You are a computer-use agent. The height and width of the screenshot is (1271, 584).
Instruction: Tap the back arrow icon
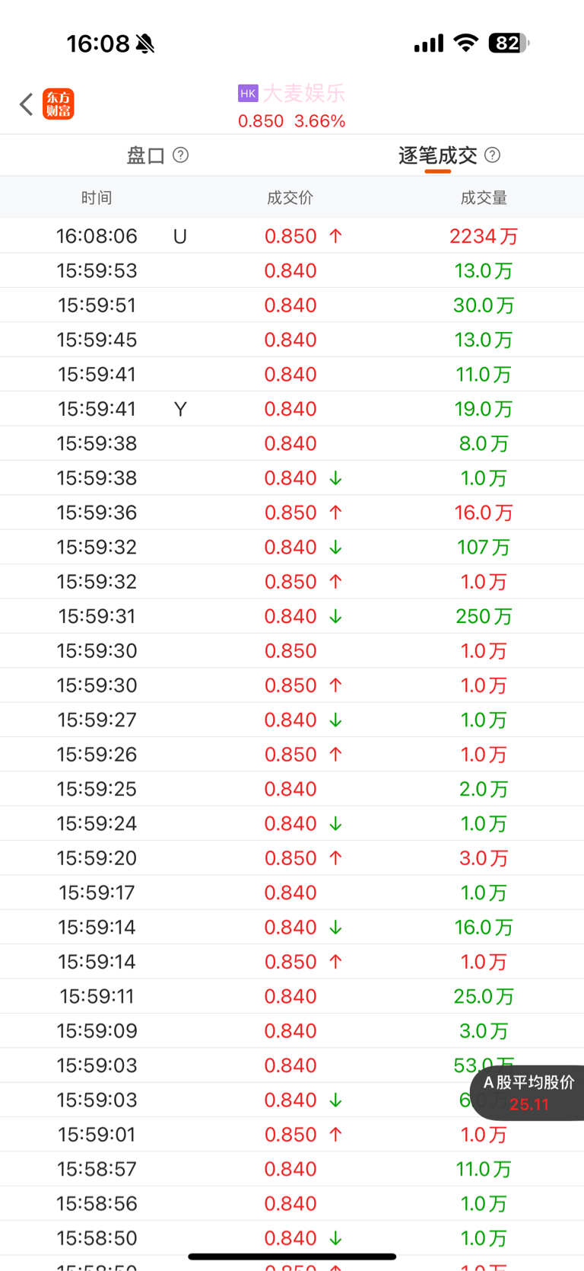27,104
